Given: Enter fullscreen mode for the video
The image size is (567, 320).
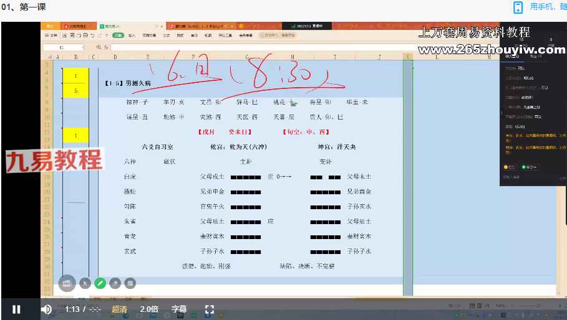Looking at the screenshot, I should point(210,309).
